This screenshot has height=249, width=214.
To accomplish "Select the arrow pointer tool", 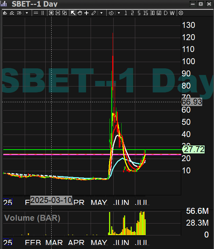I will [x=73, y=13].
